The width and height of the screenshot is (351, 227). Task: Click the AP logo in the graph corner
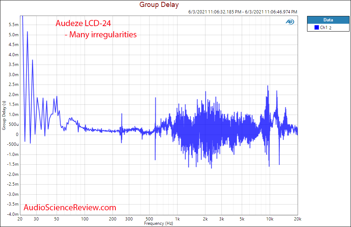290,22
